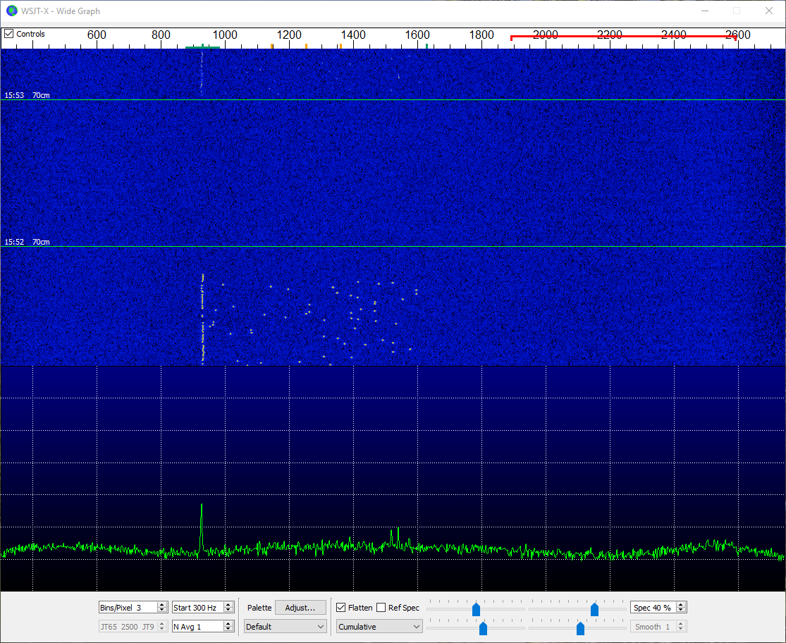Click the red bracket marker on frequency scale
This screenshot has height=643, width=786.
click(623, 37)
